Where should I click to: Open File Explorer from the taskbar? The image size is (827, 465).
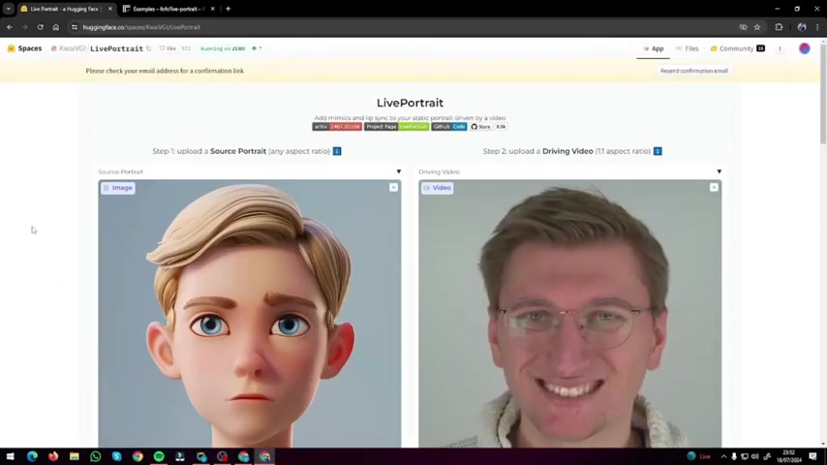(75, 456)
